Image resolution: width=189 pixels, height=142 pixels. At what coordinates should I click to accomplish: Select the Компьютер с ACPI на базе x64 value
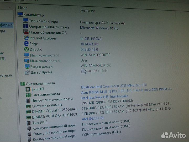103,23
